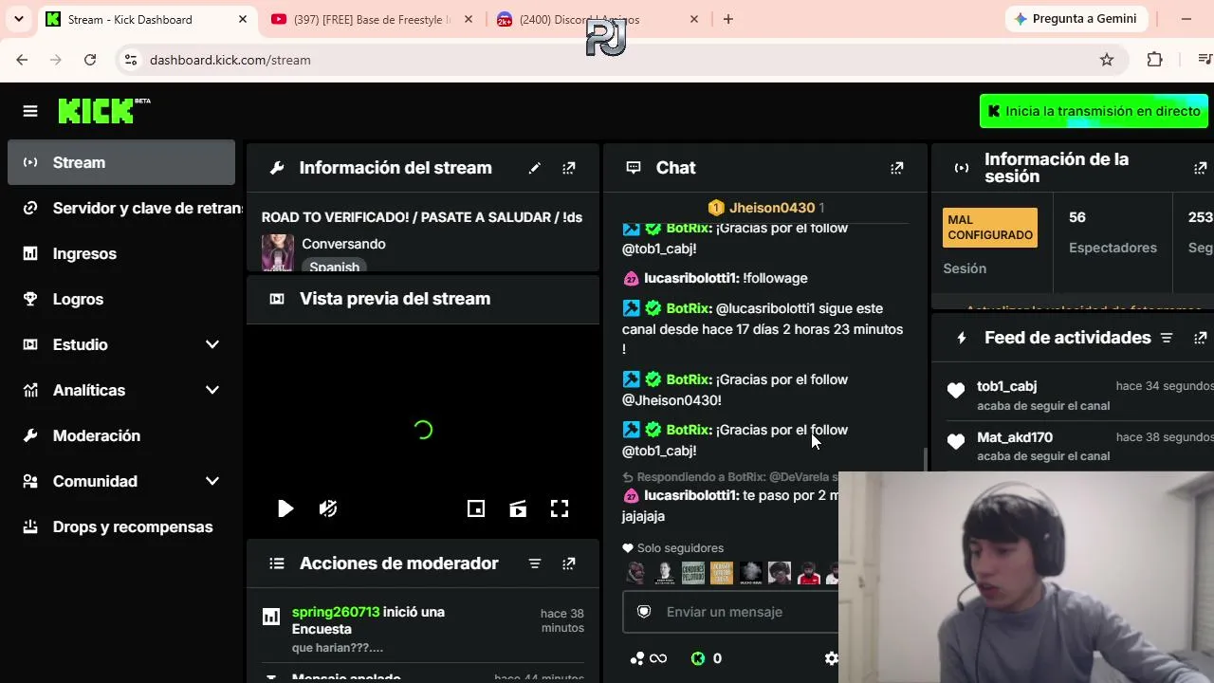Open spring260713 user link in moderator actions
1214x683 pixels.
click(336, 612)
